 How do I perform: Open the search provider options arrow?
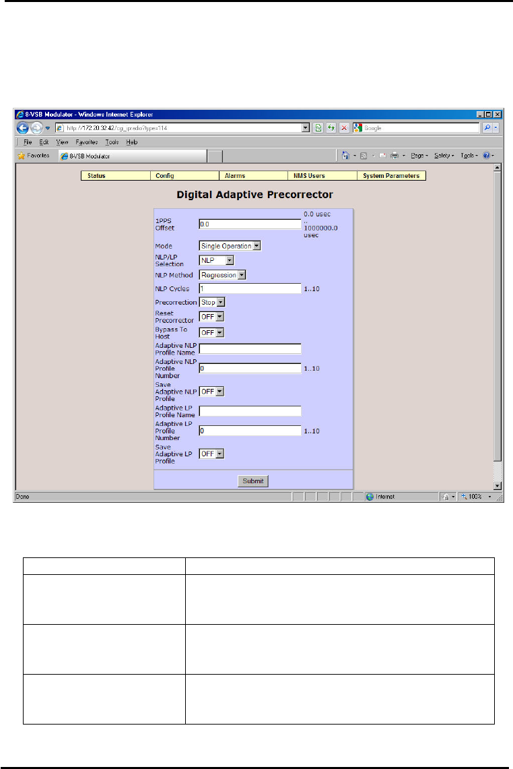(x=496, y=127)
